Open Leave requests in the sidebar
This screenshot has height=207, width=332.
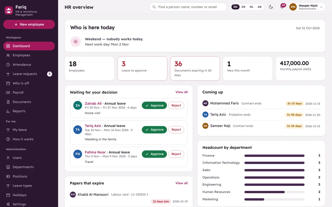click(x=29, y=74)
